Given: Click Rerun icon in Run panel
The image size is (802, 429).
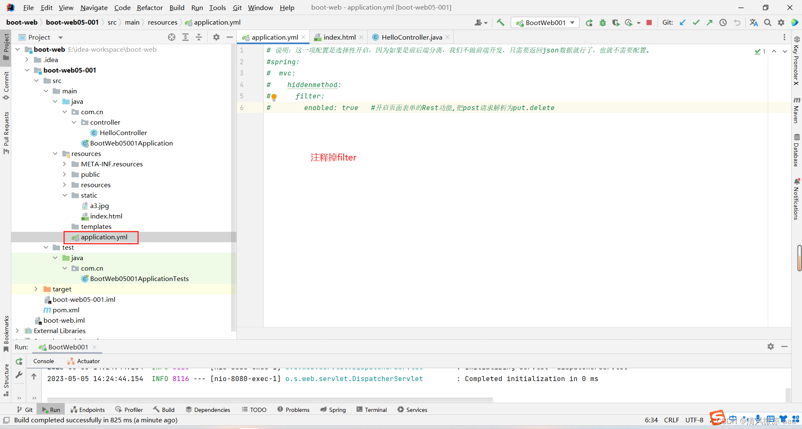Looking at the screenshot, I should [19, 361].
